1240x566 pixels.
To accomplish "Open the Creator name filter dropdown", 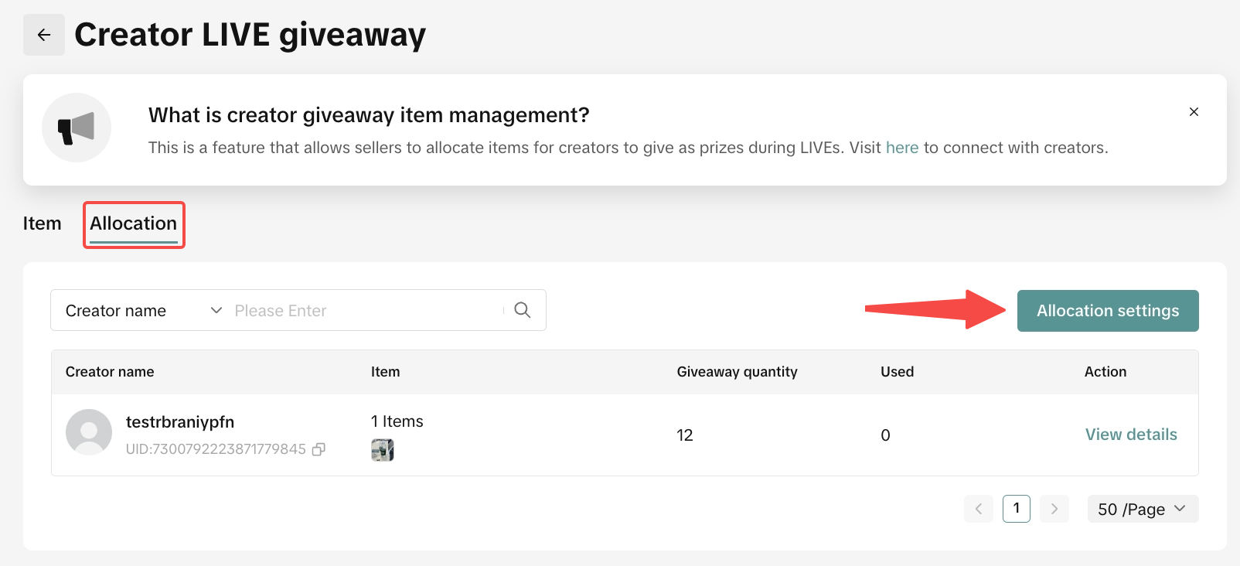I will coord(143,310).
